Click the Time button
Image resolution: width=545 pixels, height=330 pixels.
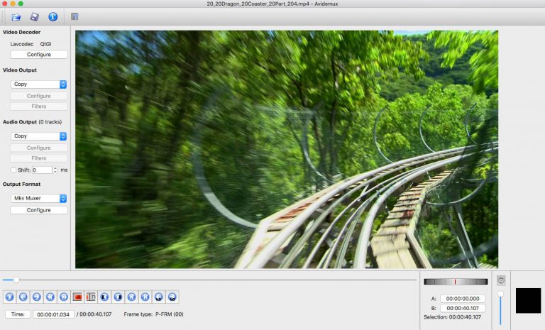coord(18,314)
